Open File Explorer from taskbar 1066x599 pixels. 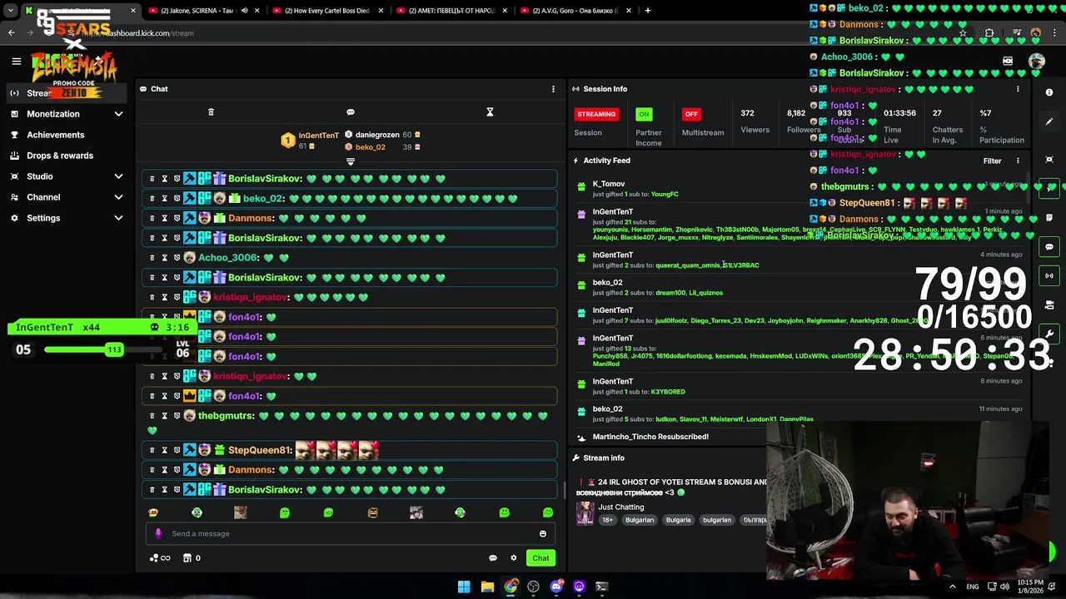point(487,587)
